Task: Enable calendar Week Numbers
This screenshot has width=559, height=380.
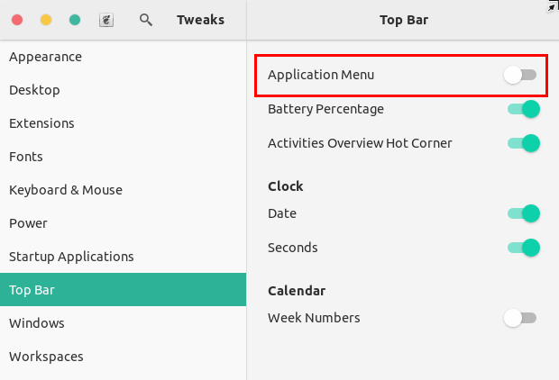Action: [521, 318]
